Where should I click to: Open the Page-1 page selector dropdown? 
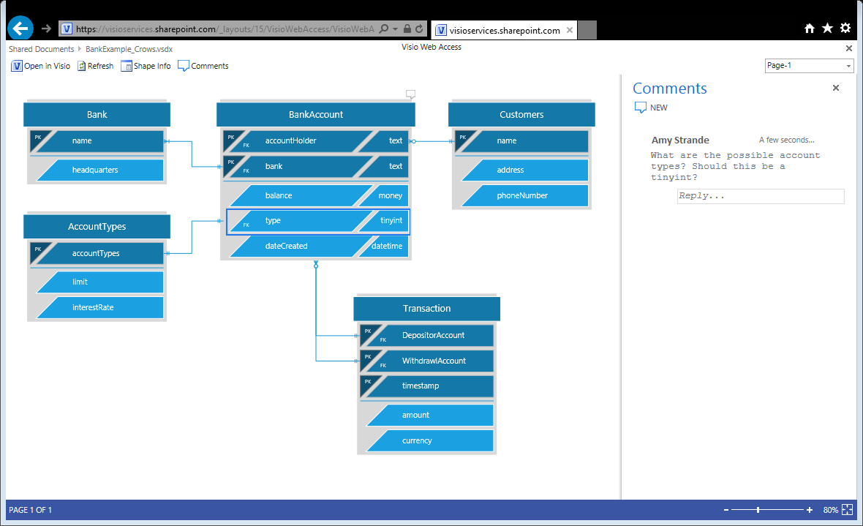coord(850,65)
